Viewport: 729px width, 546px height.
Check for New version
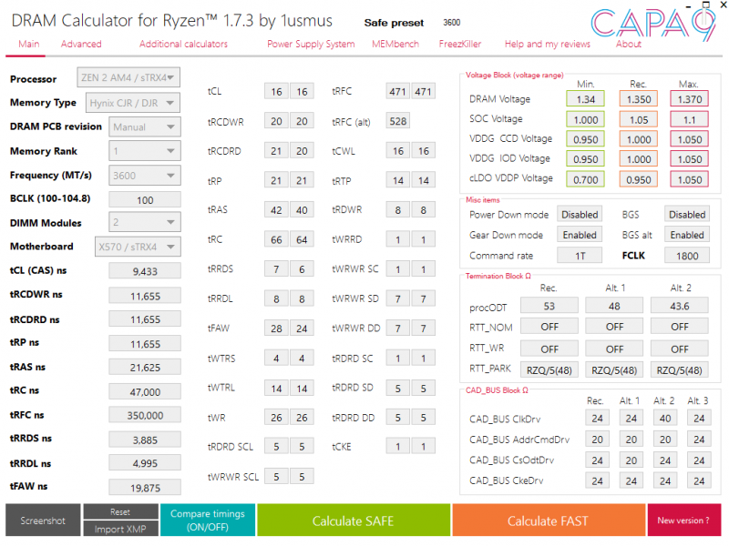pyautogui.click(x=683, y=520)
